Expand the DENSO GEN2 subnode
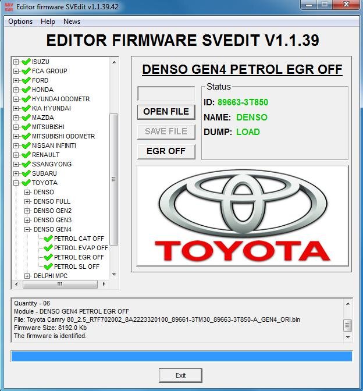The width and height of the screenshot is (363, 391). pos(27,211)
